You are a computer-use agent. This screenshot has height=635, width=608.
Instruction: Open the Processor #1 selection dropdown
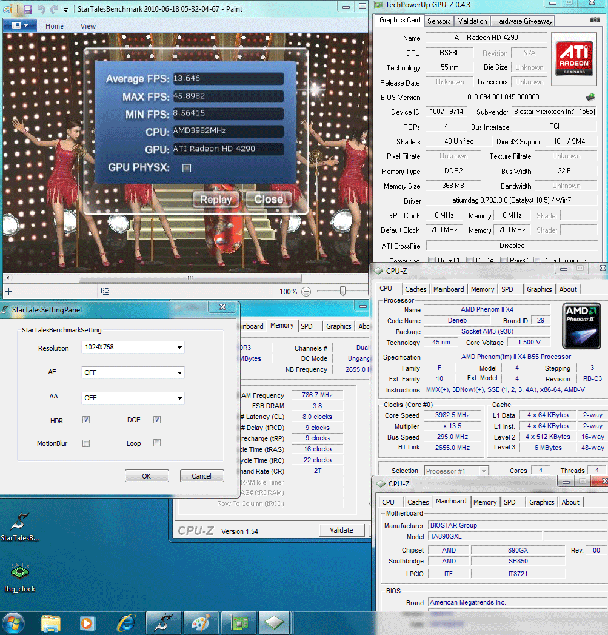pos(456,471)
